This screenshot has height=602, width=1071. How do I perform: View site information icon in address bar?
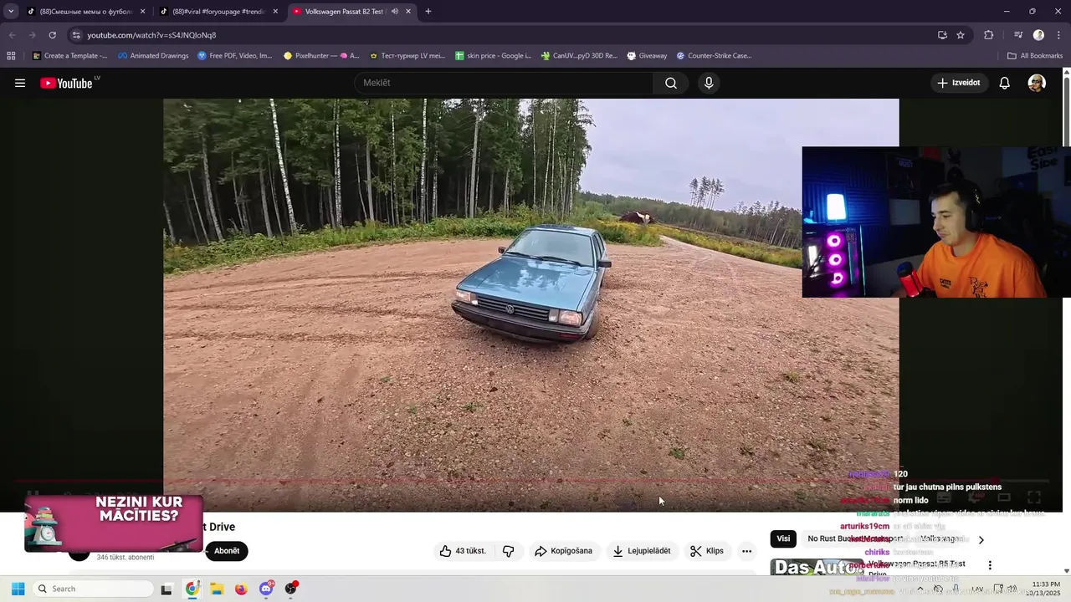pyautogui.click(x=76, y=35)
